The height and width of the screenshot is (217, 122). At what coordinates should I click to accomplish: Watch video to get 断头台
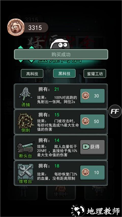(92, 147)
